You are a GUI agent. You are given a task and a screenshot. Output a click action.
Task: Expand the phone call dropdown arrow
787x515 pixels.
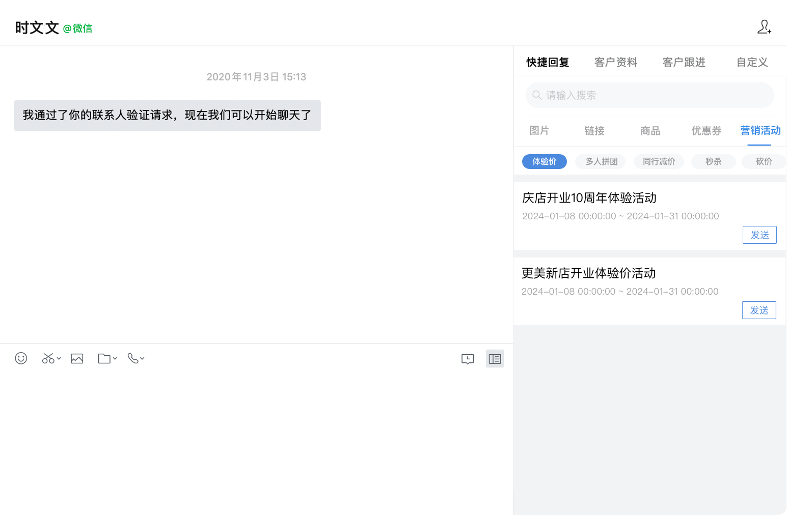(142, 358)
